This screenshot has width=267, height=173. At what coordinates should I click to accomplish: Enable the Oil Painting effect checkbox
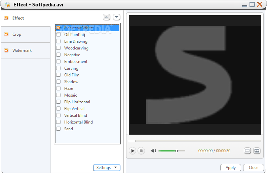tap(59, 34)
